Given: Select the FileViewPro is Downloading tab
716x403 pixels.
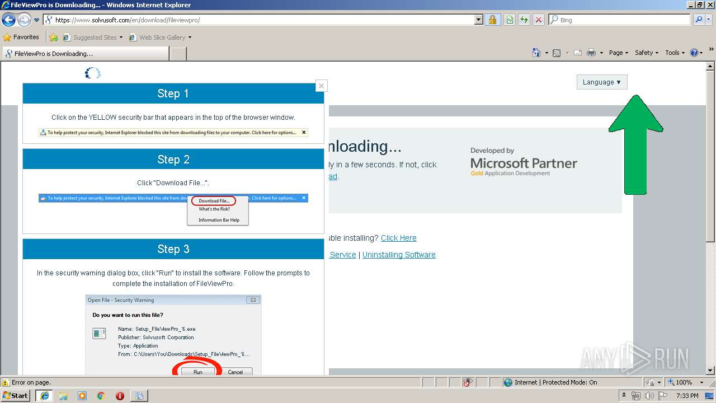Looking at the screenshot, I should (85, 54).
